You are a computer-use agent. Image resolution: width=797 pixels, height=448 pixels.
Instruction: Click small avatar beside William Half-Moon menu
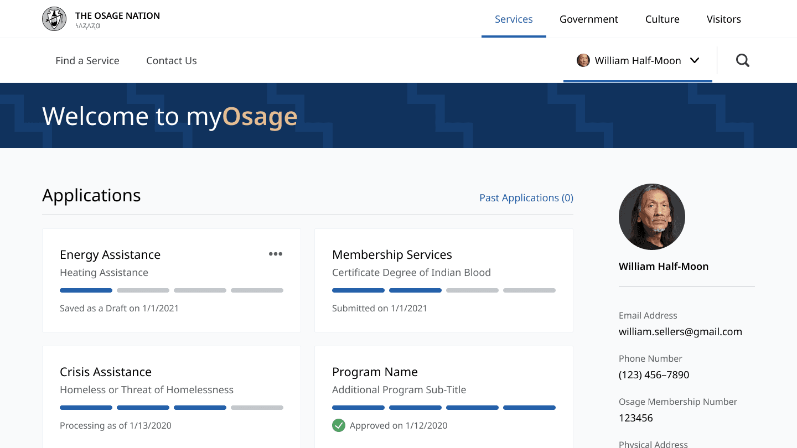[583, 60]
